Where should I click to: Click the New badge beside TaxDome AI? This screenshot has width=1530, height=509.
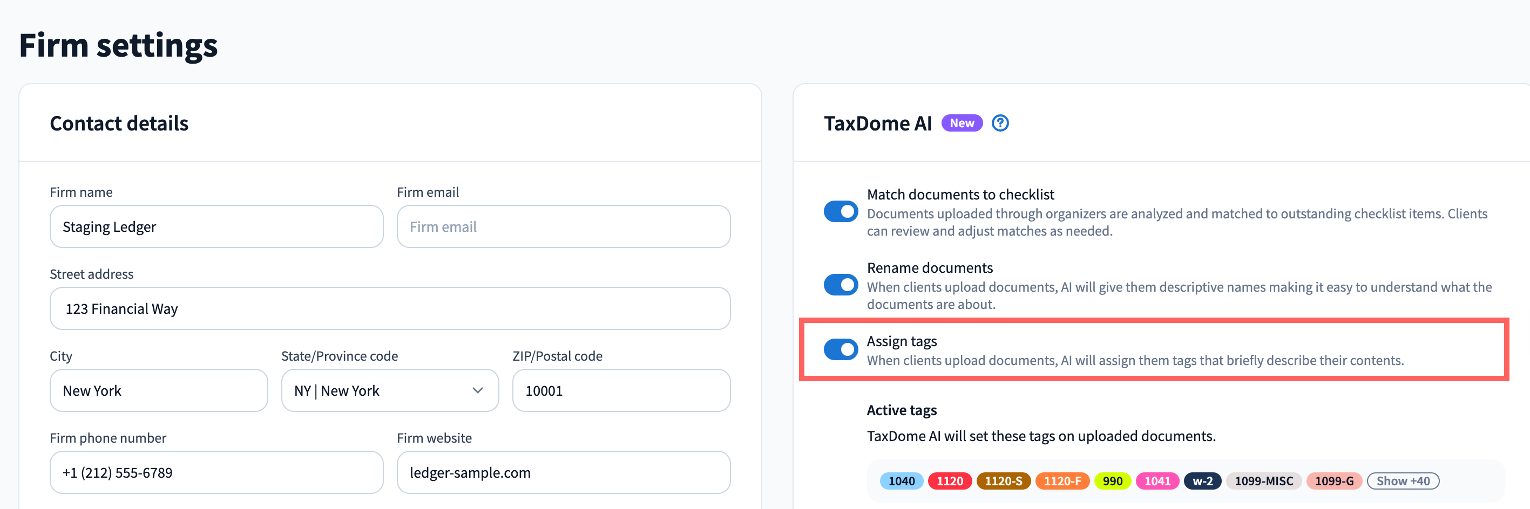click(962, 123)
